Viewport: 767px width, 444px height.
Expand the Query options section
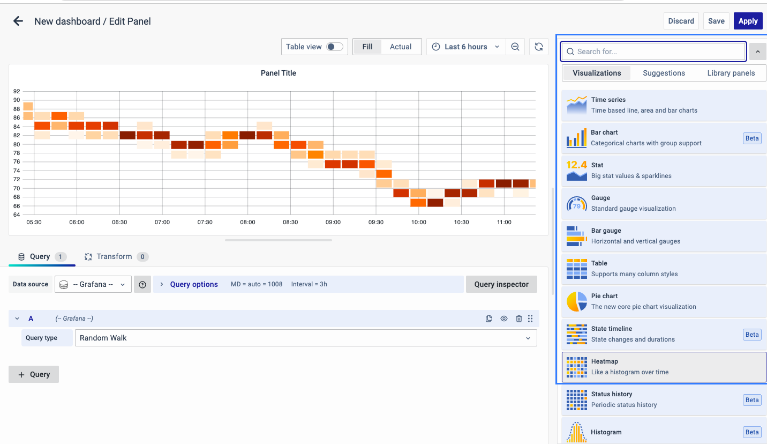click(193, 284)
